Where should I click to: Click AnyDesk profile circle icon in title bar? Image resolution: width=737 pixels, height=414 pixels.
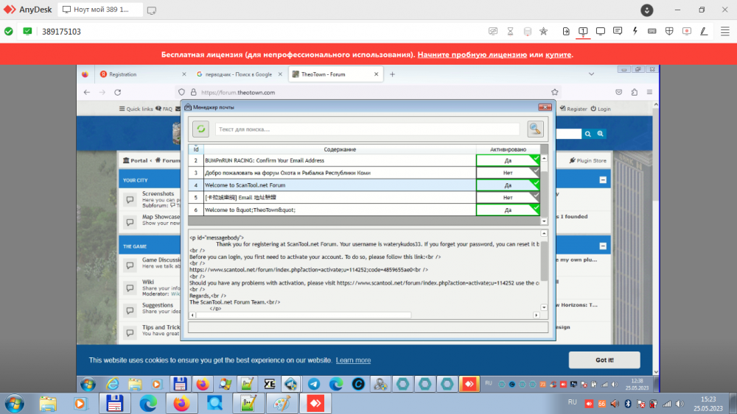[x=647, y=10]
